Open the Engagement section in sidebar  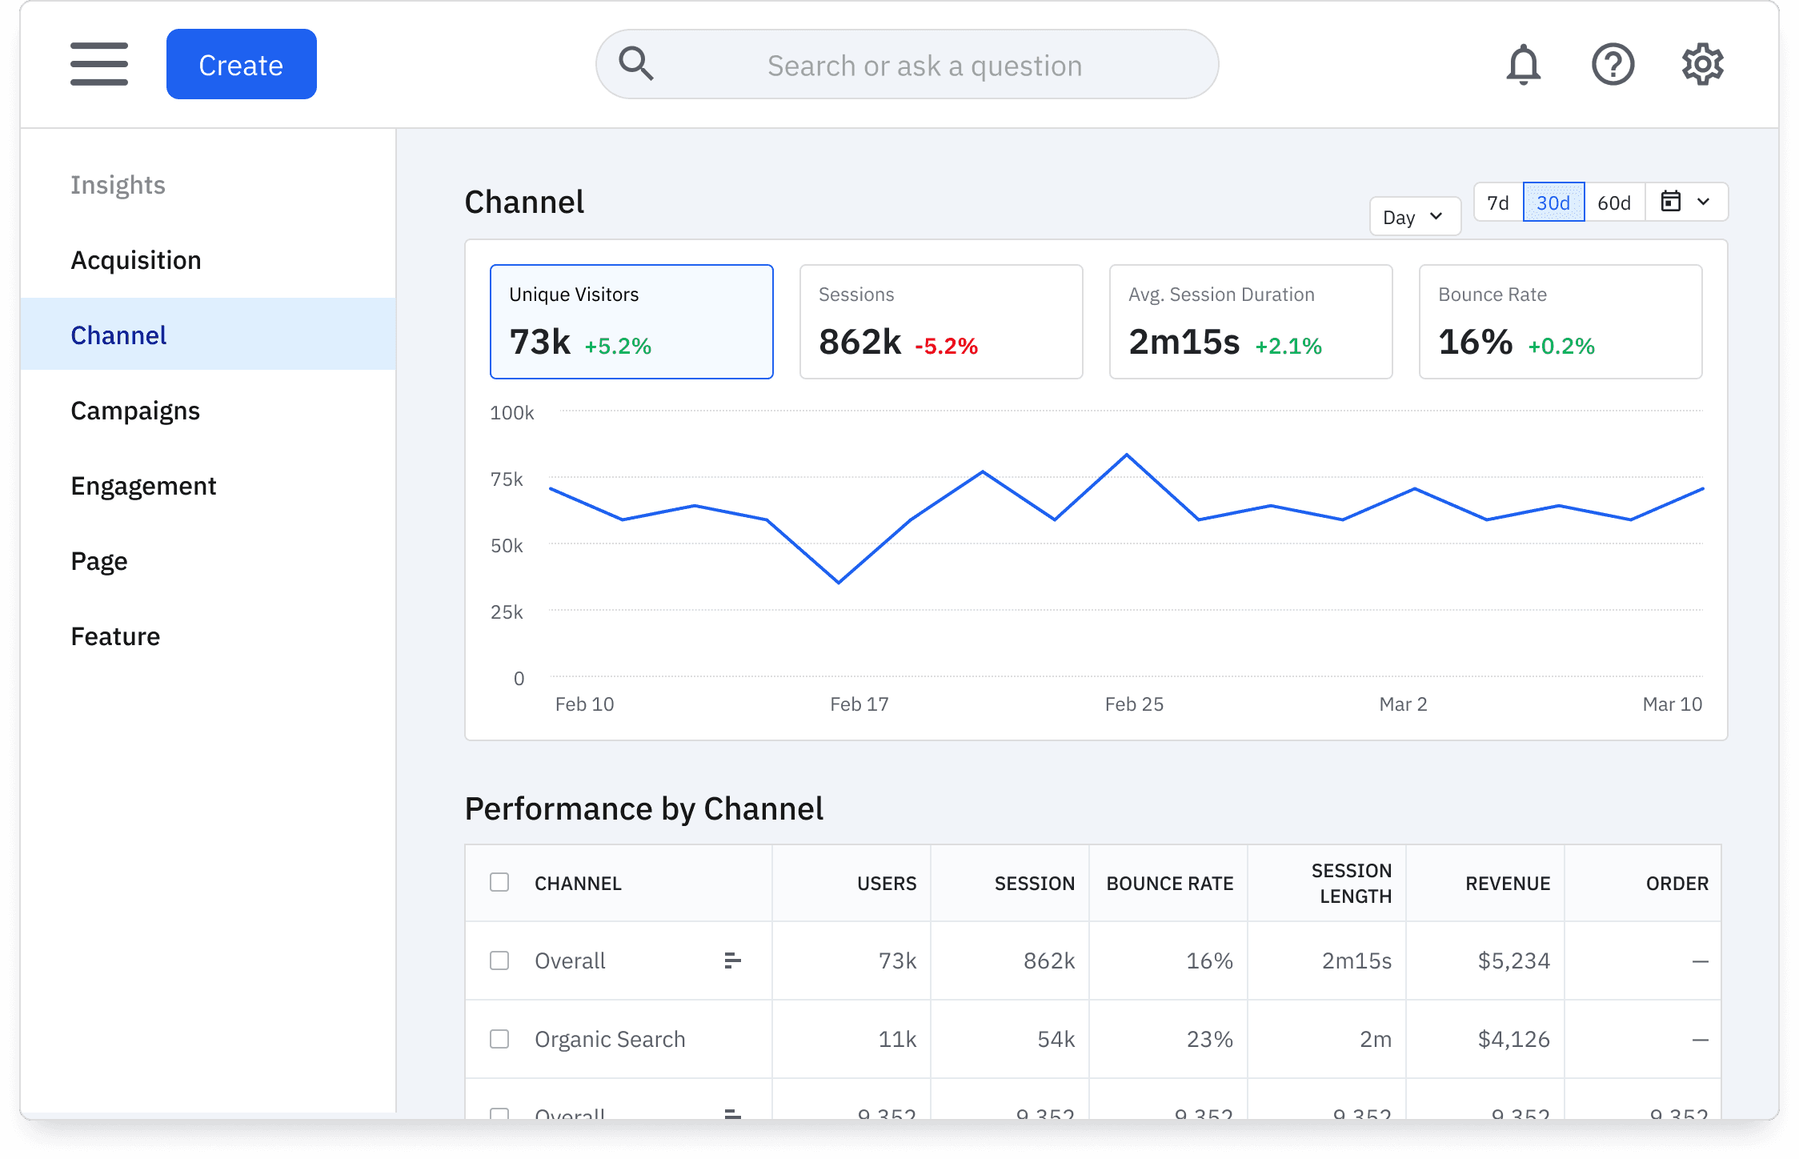(x=143, y=485)
